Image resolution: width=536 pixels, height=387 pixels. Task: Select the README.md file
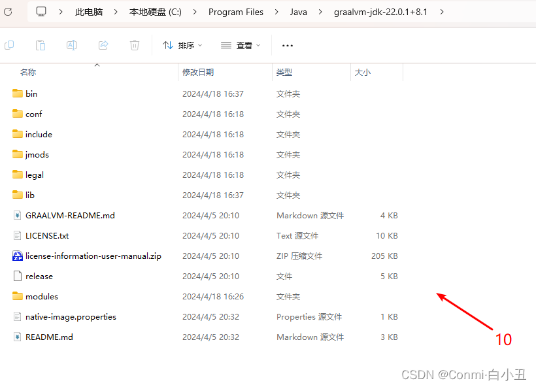point(48,337)
